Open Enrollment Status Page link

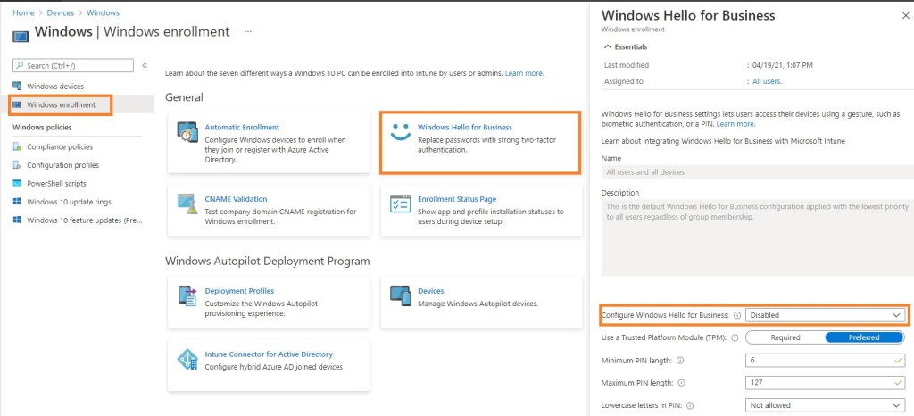[x=457, y=199]
